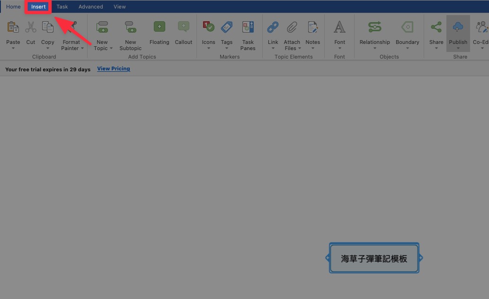Switch to the View ribbon tab
This screenshot has height=299, width=489.
click(120, 7)
